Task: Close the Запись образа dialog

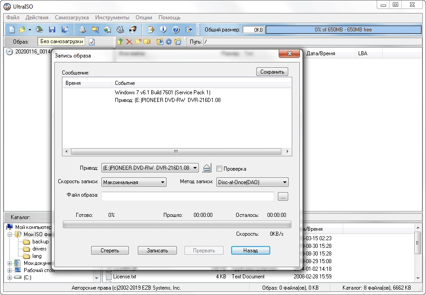Action: (290, 53)
